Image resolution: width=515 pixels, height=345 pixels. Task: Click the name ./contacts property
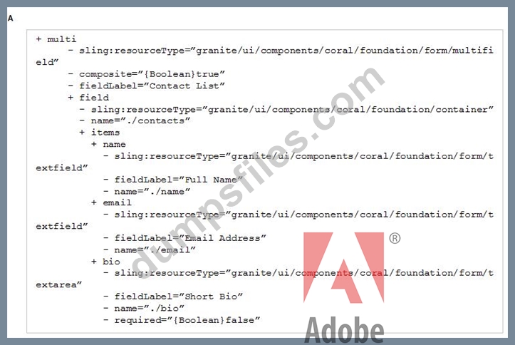click(x=140, y=121)
